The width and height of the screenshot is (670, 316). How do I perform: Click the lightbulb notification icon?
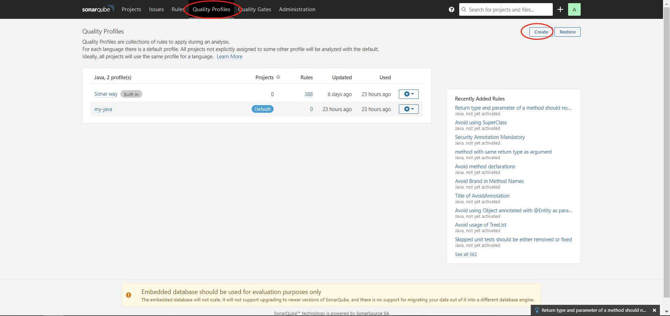(537, 310)
